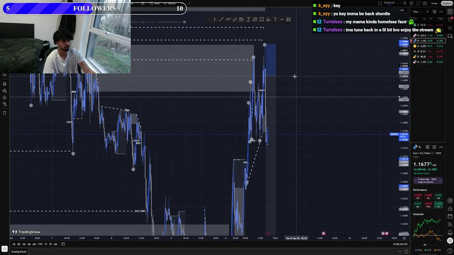Select the Text annotation tool
454x255 pixels.
[x=275, y=19]
